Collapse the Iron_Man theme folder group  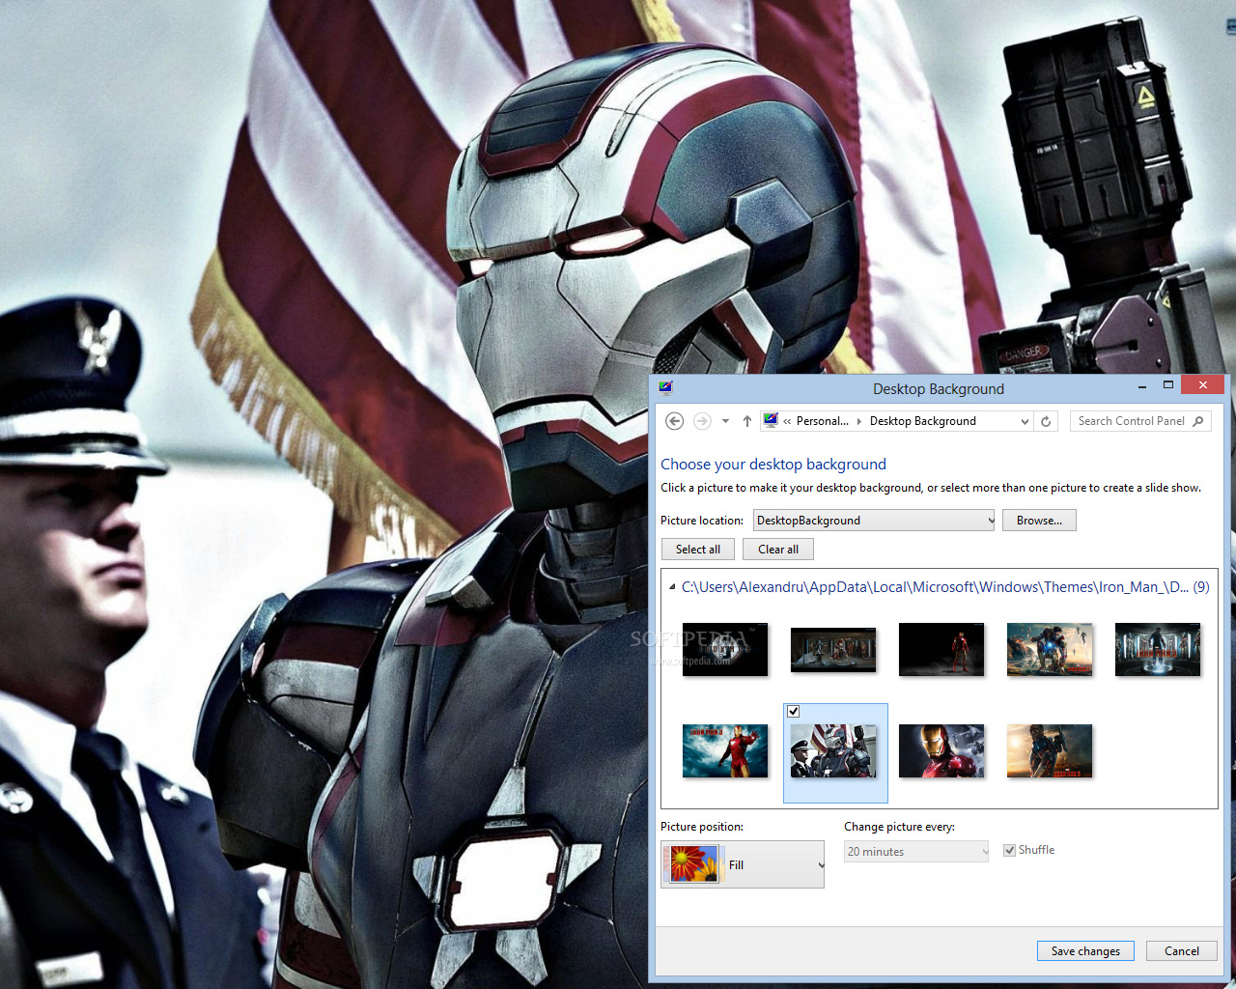point(672,587)
